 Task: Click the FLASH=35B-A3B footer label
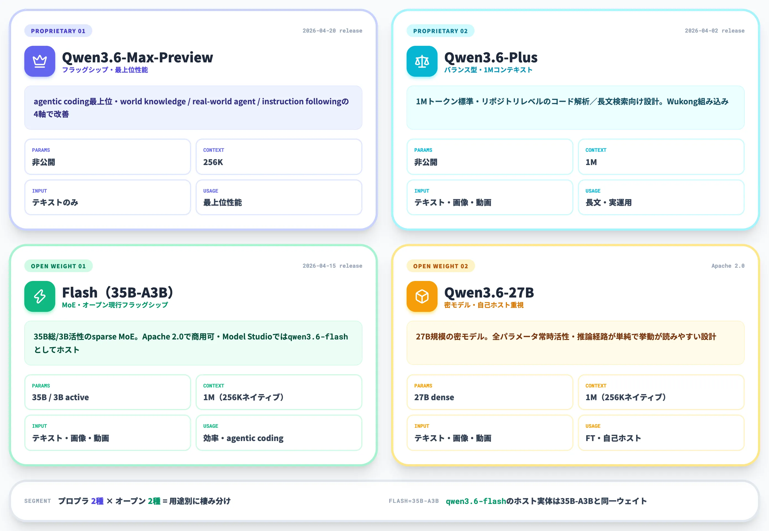pos(414,501)
